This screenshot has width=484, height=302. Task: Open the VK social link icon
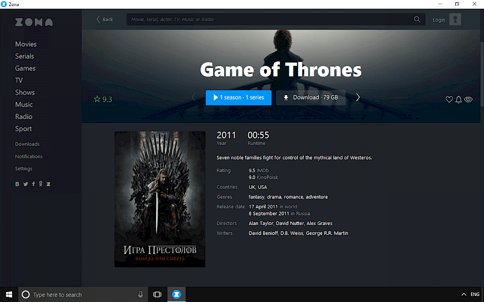[x=17, y=184]
